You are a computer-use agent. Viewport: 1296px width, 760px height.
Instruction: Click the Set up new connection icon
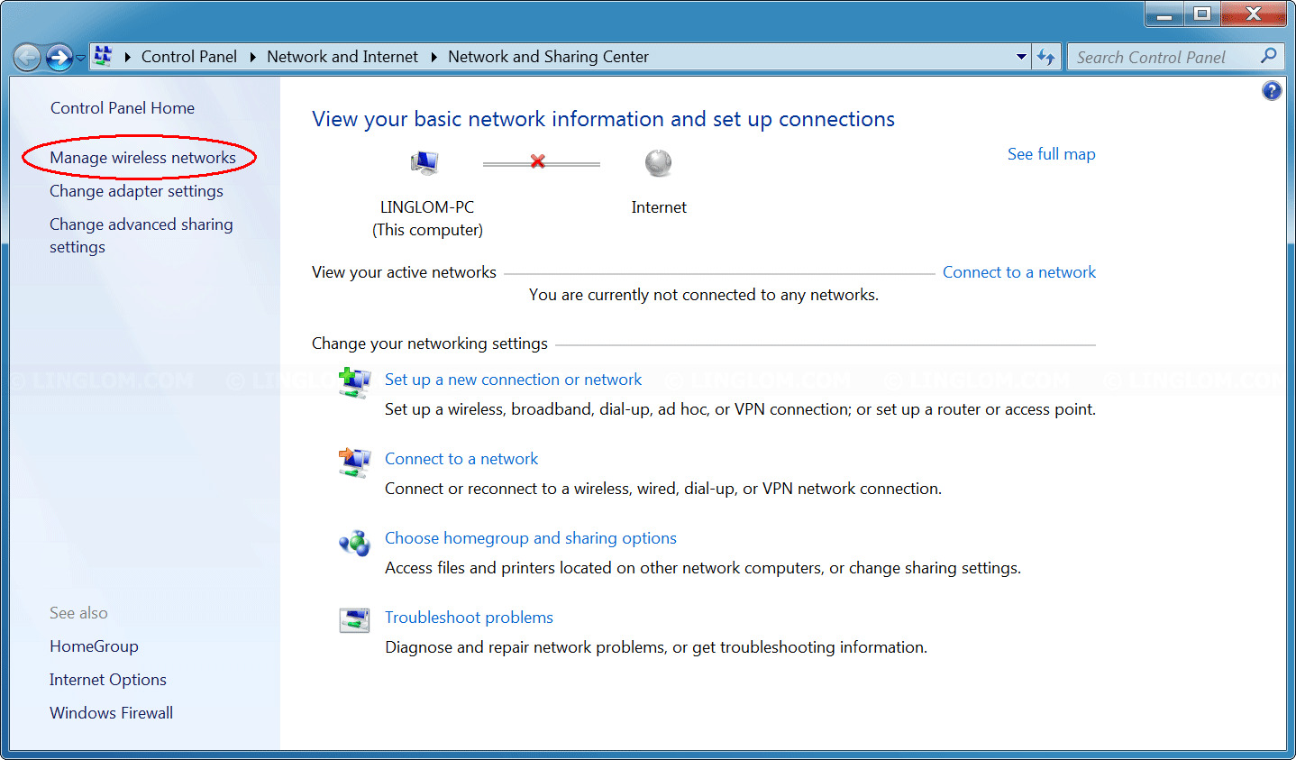click(x=354, y=382)
